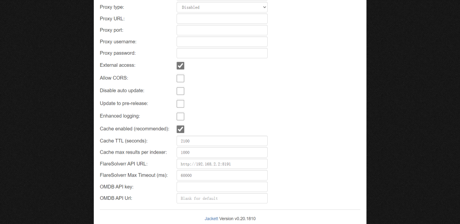
Task: Select FlareSolverr Max Timeout input
Action: click(222, 175)
